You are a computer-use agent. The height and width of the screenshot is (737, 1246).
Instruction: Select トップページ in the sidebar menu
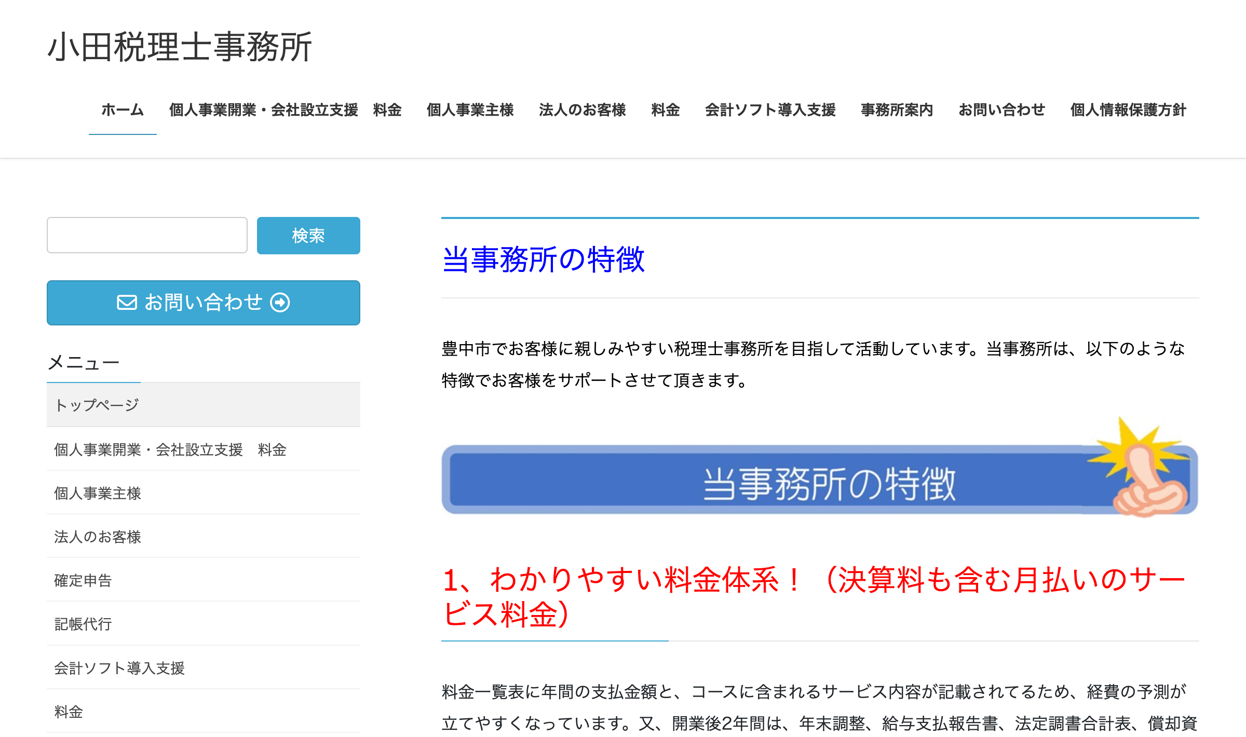[x=97, y=405]
